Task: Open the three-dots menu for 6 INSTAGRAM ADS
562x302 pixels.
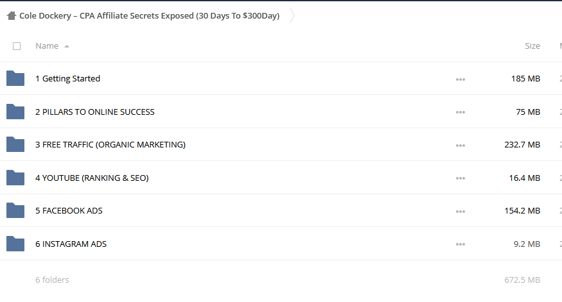Action: click(x=461, y=244)
